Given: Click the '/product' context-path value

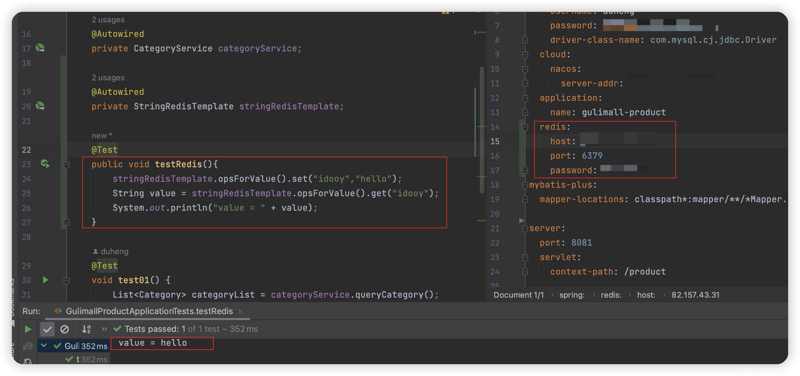Looking at the screenshot, I should coord(645,272).
